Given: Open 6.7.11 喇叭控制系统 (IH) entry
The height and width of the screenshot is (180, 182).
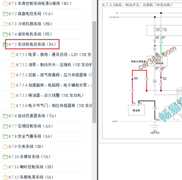Looking at the screenshot, I should [31, 167].
